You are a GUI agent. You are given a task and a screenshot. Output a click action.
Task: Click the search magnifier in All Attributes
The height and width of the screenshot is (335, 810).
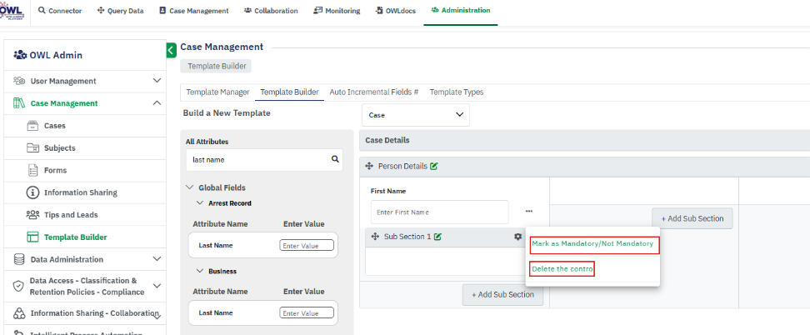tap(335, 159)
